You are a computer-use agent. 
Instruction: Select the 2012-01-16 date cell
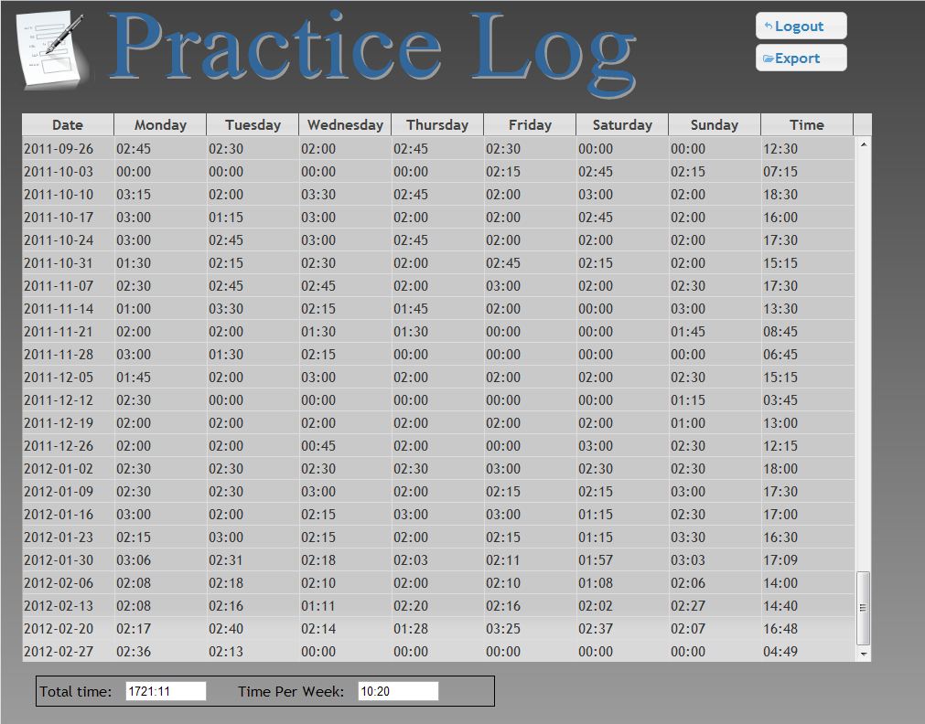point(68,515)
